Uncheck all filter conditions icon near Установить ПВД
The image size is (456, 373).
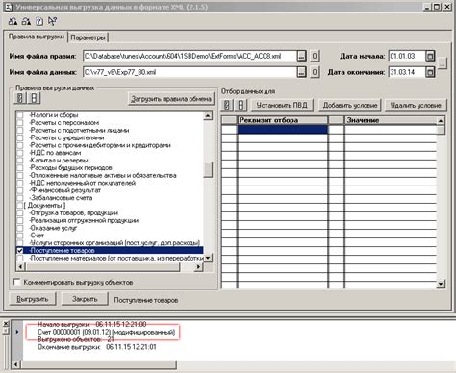(241, 105)
